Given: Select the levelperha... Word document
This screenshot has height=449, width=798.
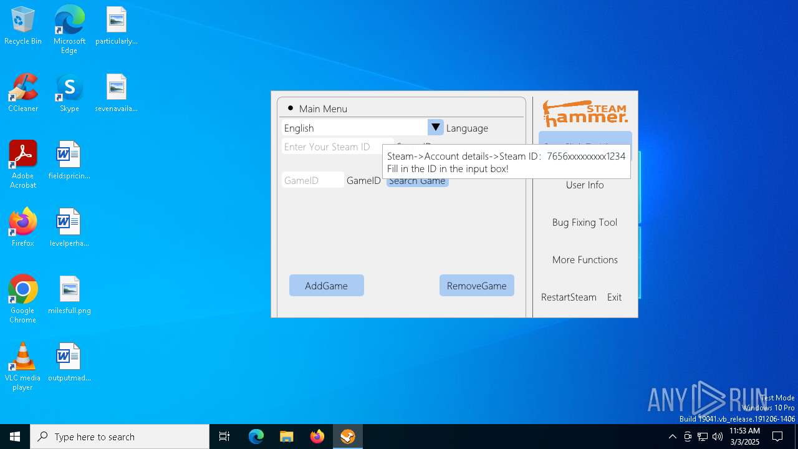Looking at the screenshot, I should point(69,228).
